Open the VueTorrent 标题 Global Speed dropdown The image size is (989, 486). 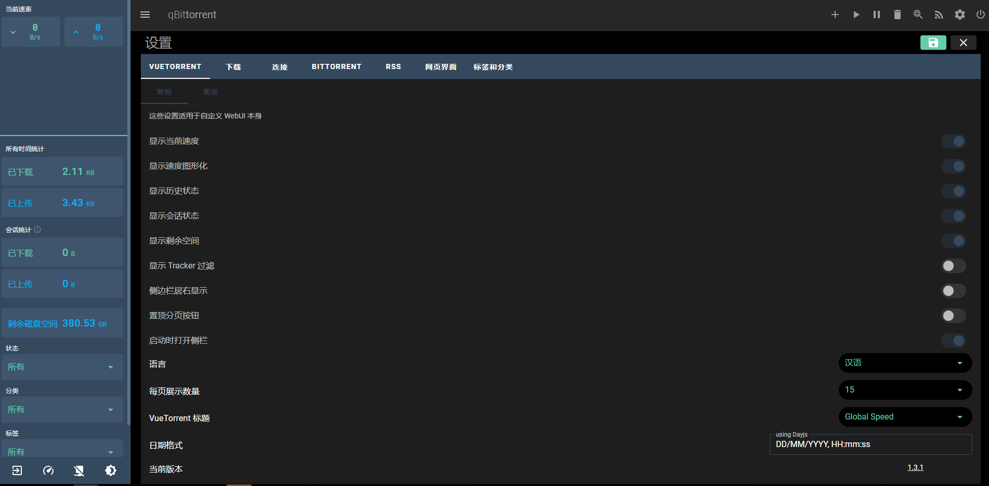[905, 417]
